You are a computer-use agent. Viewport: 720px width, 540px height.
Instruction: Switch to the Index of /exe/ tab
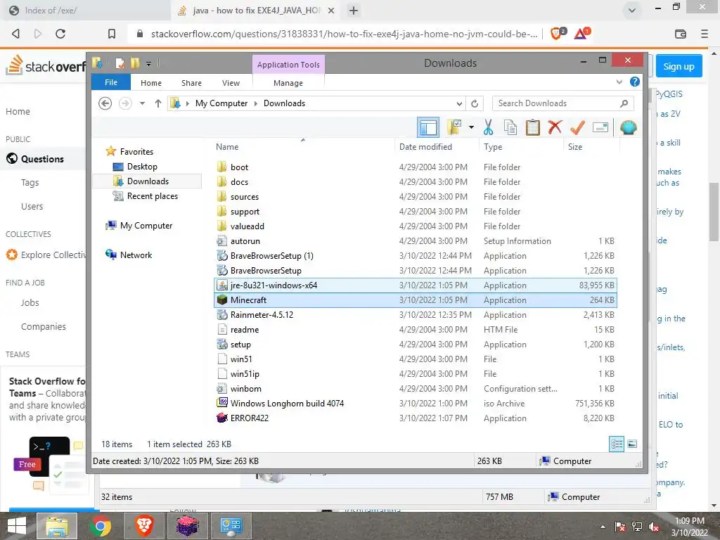[x=86, y=10]
